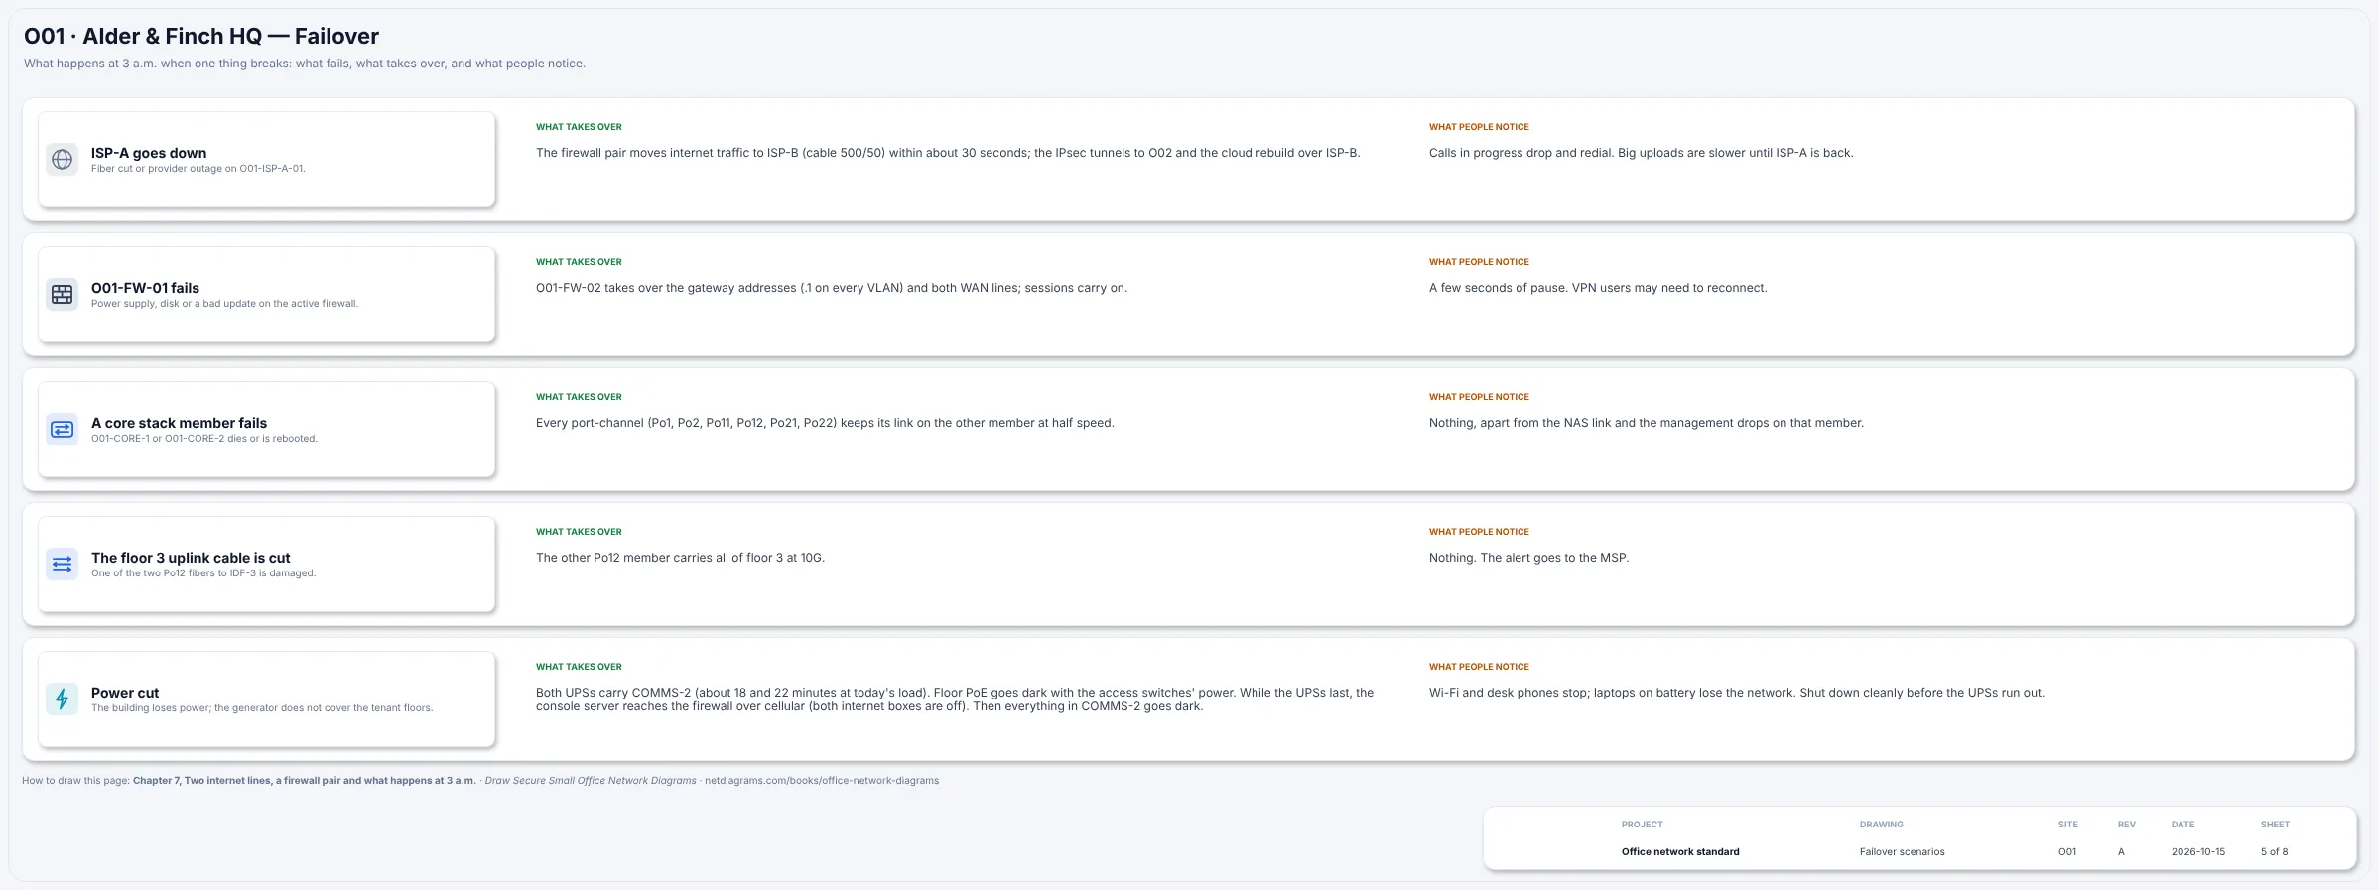Click 'What people notice' label in Power cut row
2379x890 pixels.
click(1479, 667)
